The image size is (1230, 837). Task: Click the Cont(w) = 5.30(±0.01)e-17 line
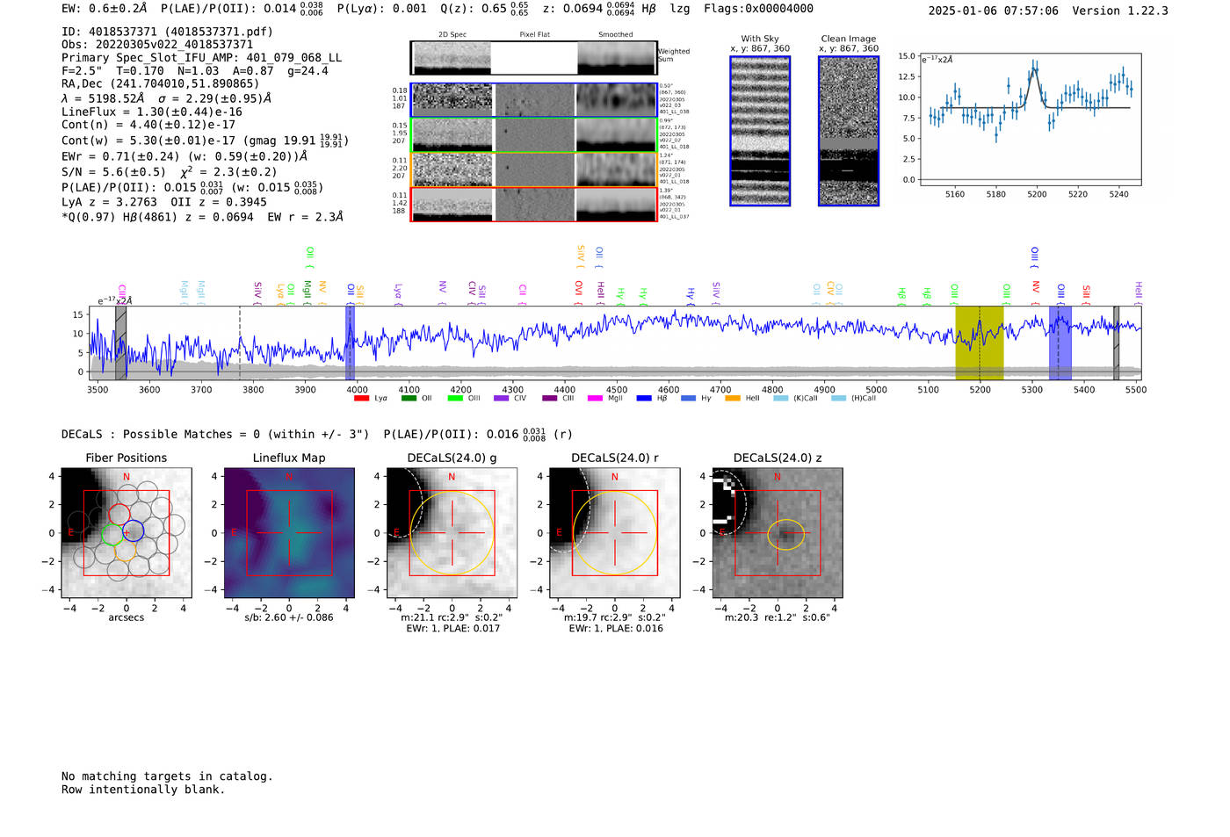(205, 140)
